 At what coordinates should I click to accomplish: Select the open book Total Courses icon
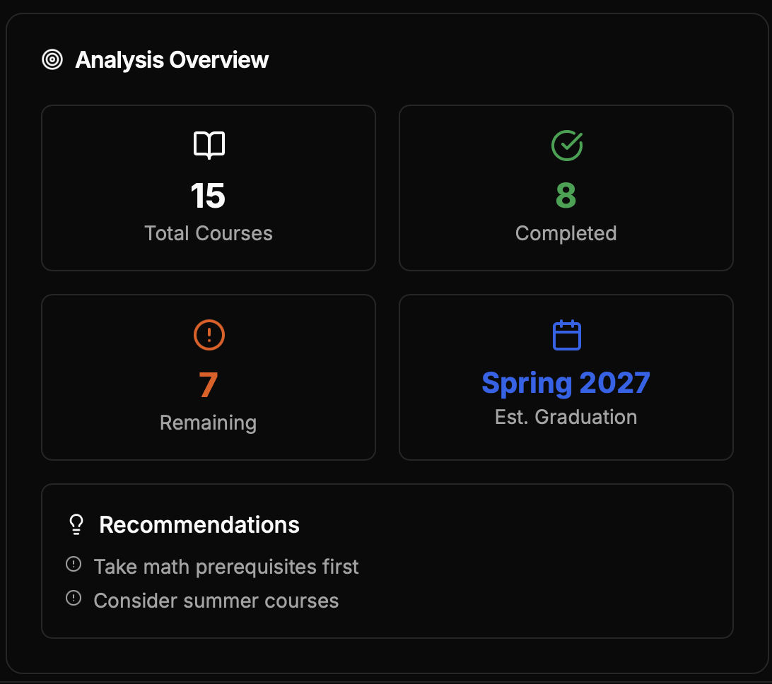click(x=209, y=145)
